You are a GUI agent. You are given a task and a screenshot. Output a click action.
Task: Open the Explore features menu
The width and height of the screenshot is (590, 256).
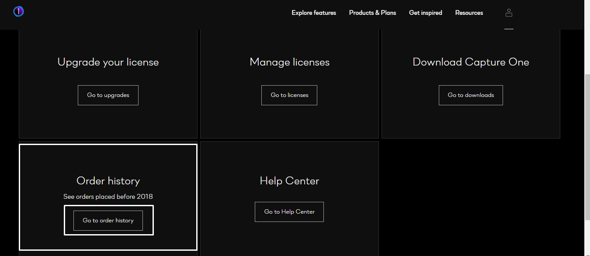click(x=314, y=13)
